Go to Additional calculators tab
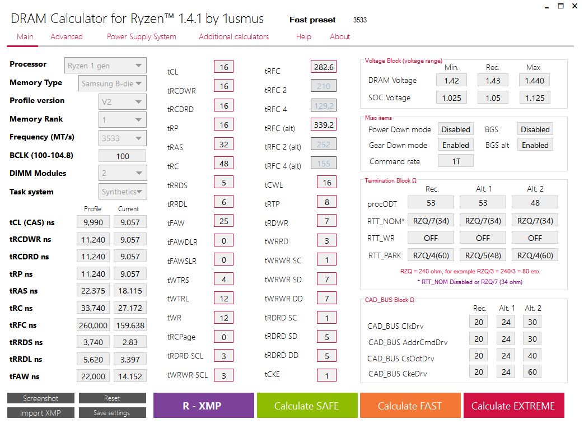Screen dimensions: 584x428 pyautogui.click(x=234, y=36)
